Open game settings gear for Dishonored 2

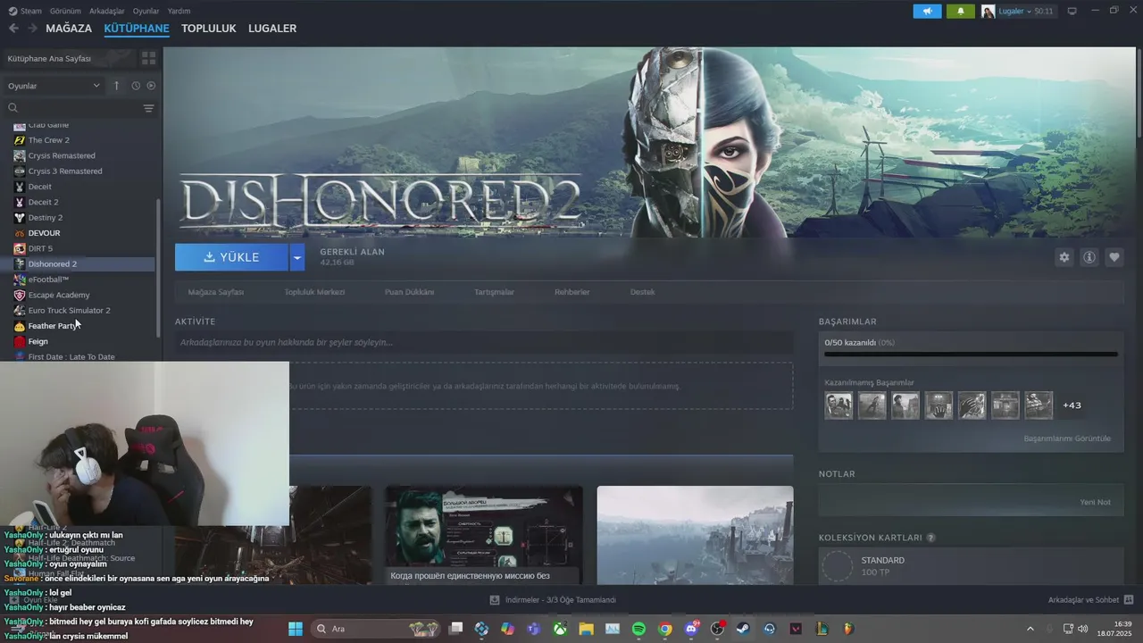pos(1064,257)
